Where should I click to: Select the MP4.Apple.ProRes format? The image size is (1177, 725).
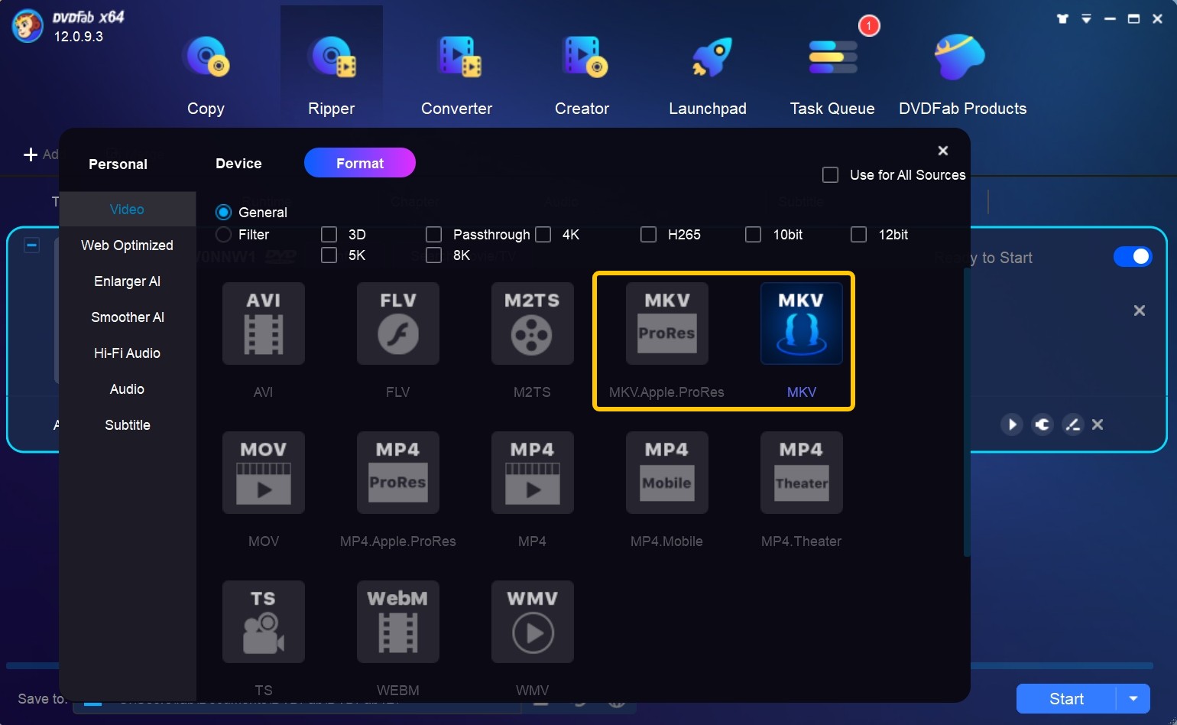pyautogui.click(x=398, y=473)
